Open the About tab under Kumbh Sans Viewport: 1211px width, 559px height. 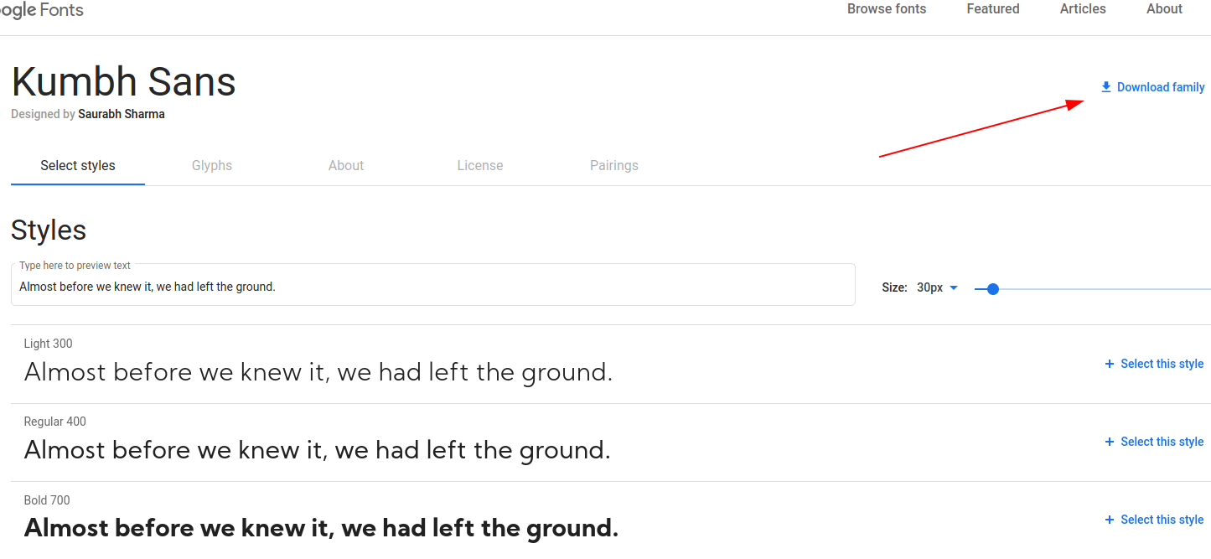point(346,165)
